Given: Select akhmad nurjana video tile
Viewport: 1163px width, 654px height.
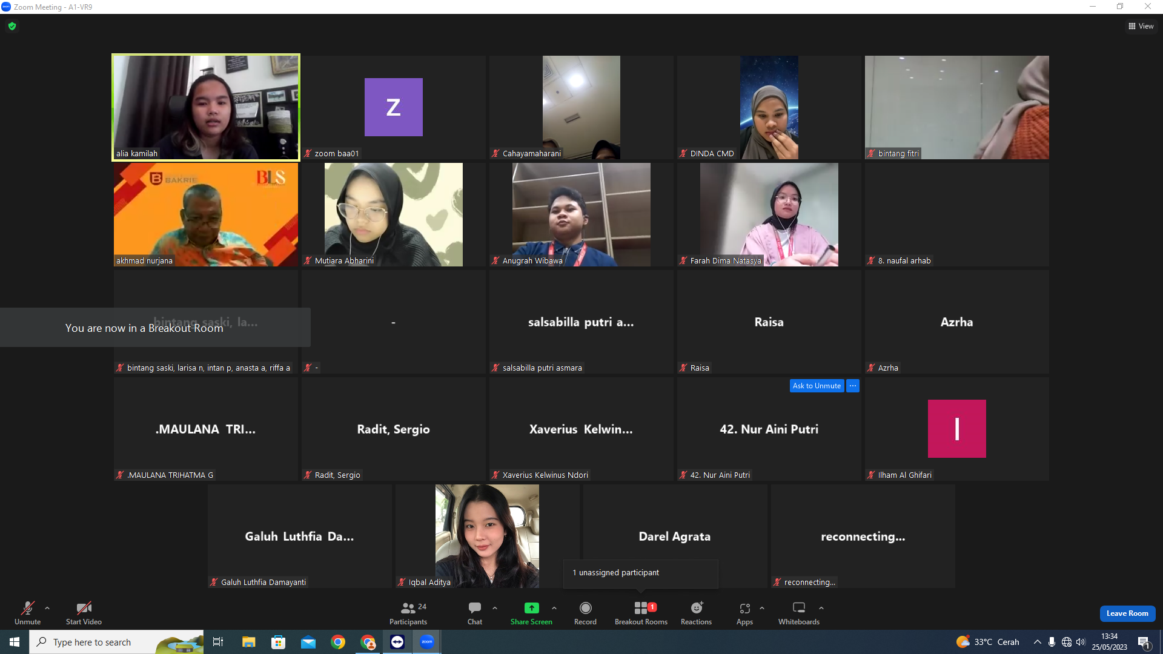Looking at the screenshot, I should [x=206, y=214].
